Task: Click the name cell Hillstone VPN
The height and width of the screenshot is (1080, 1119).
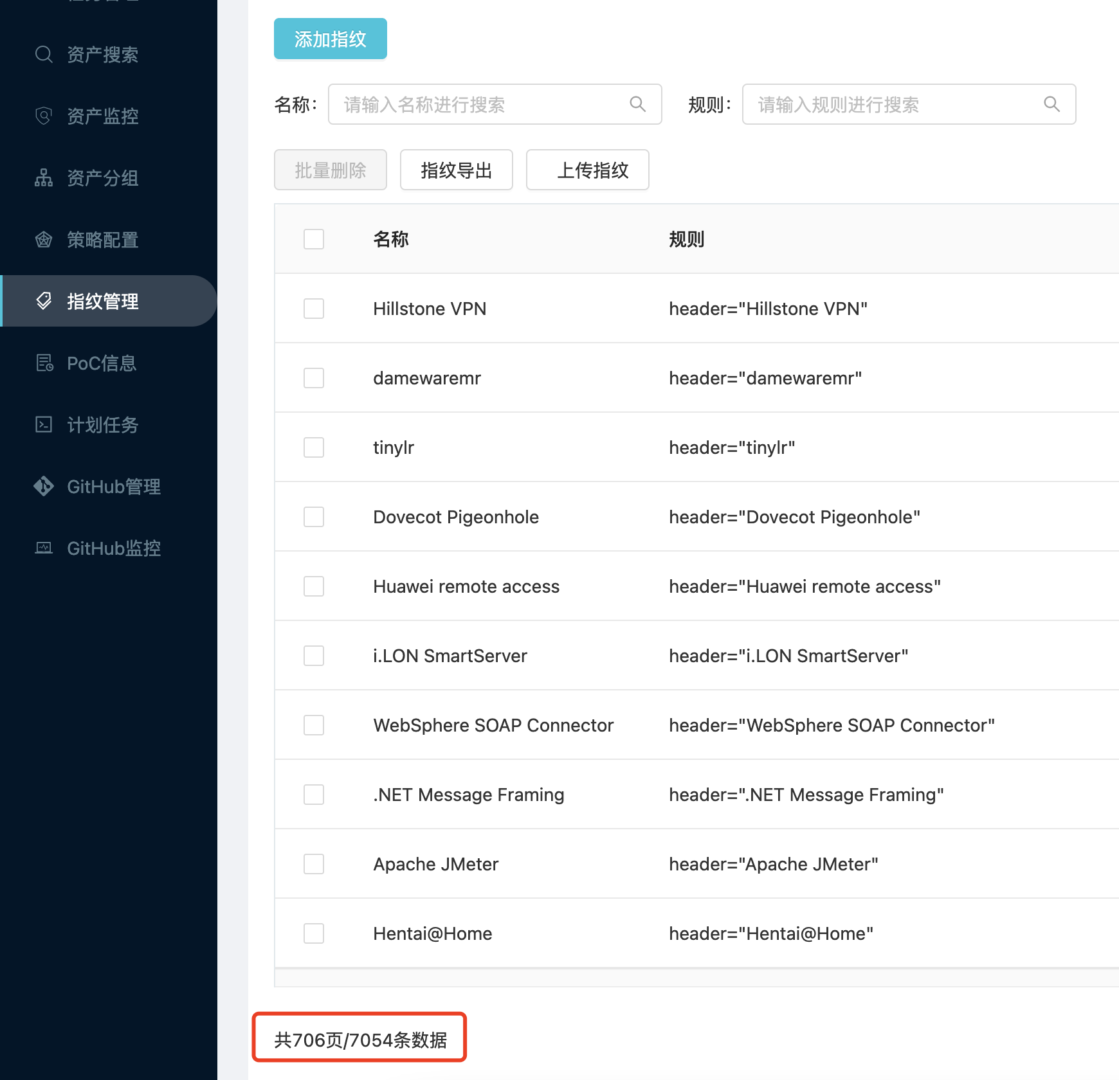Action: pyautogui.click(x=430, y=309)
